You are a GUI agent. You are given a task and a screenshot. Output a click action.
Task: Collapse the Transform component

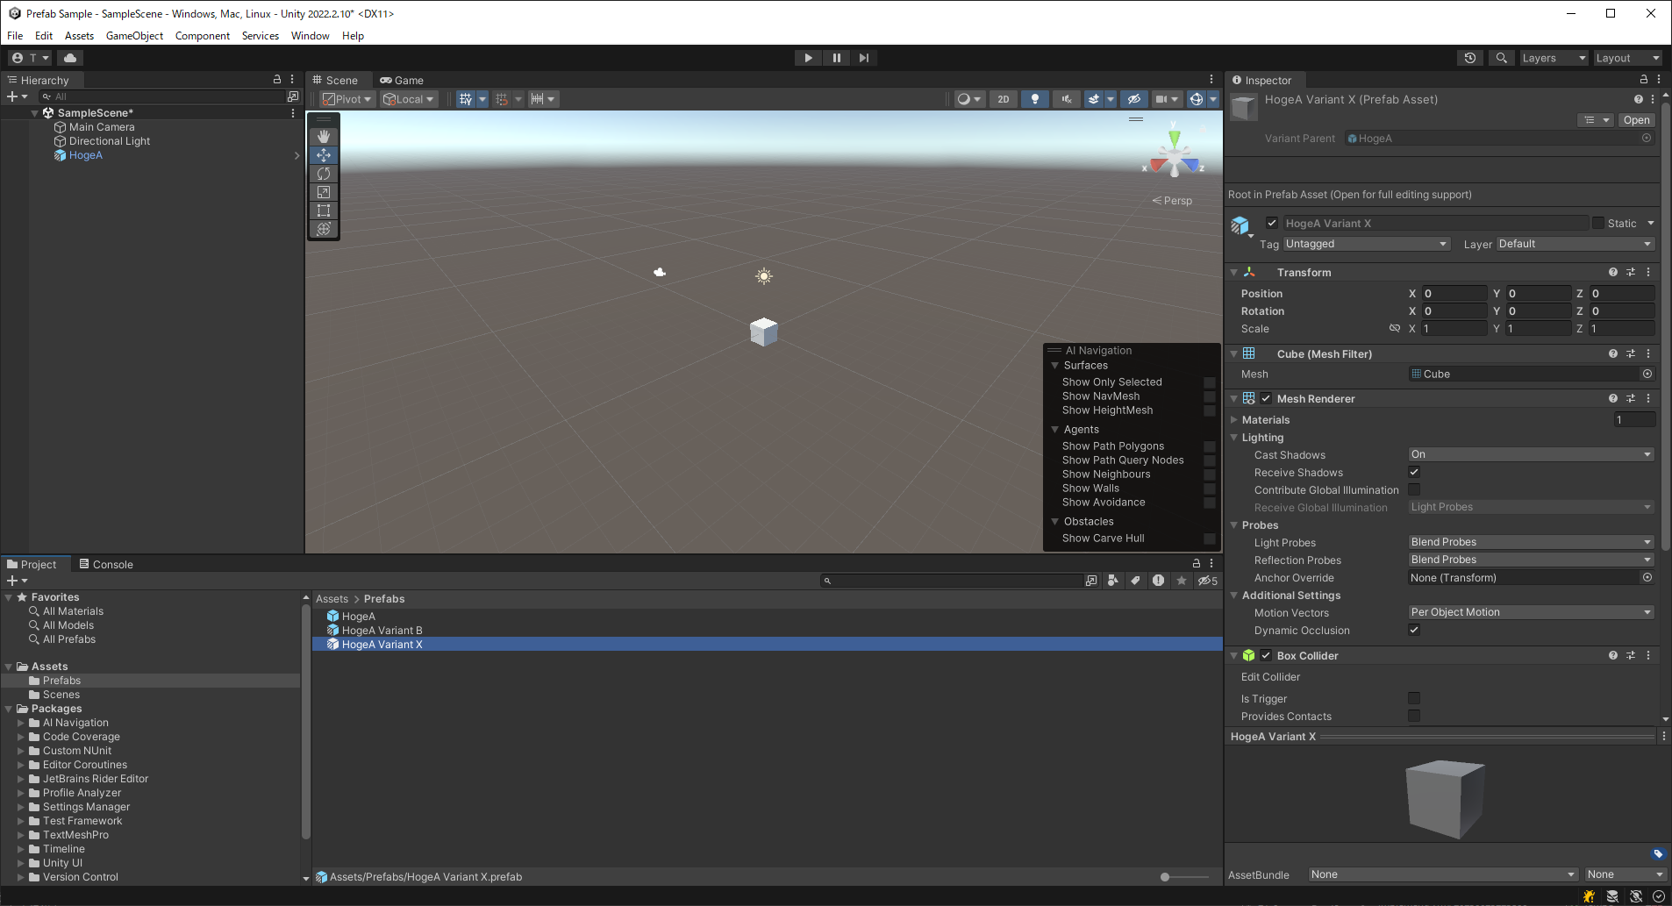point(1234,273)
